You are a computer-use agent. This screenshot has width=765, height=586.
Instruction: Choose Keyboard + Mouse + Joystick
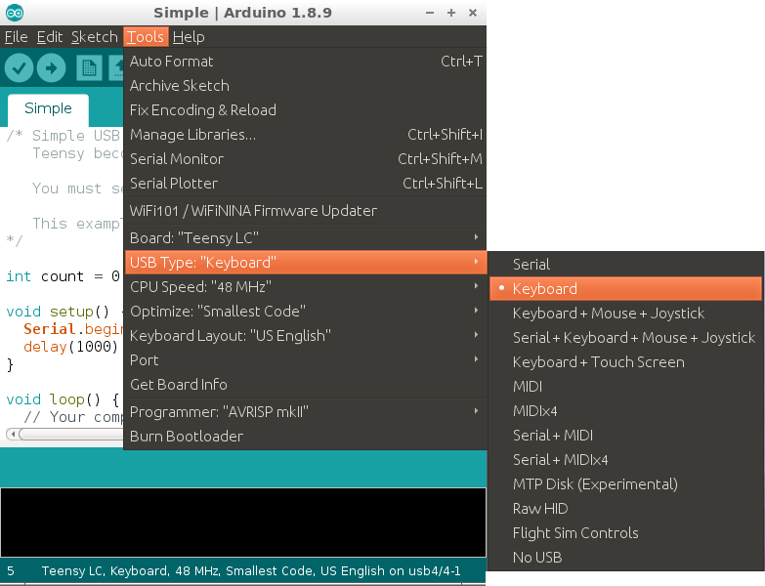coord(625,313)
